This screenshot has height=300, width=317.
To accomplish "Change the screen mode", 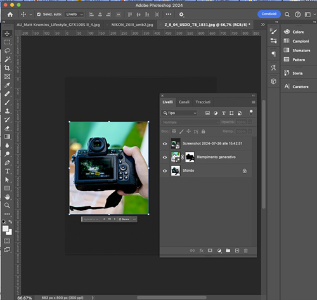I will tap(7, 250).
